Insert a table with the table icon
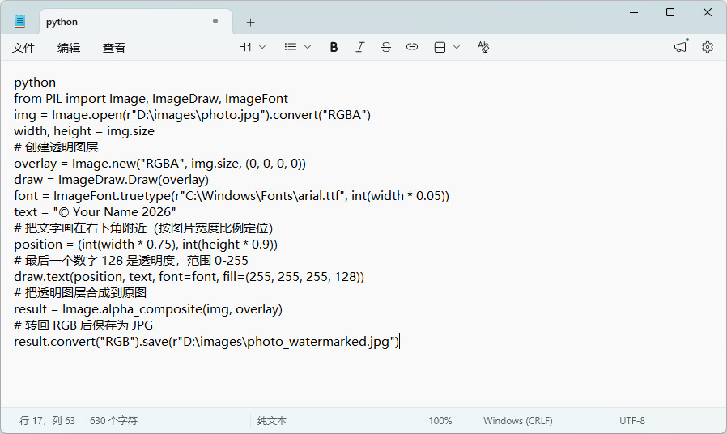This screenshot has height=434, width=727. click(x=440, y=47)
